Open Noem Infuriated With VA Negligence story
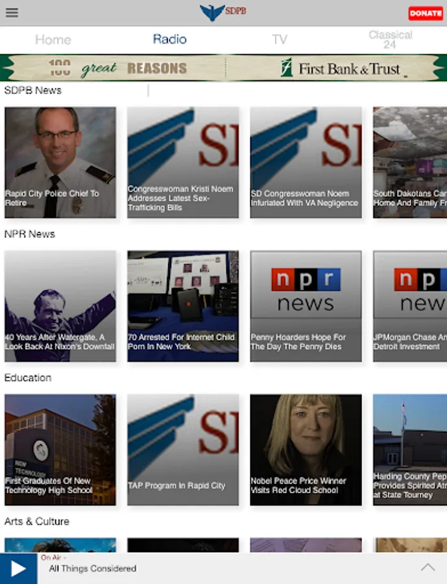The width and height of the screenshot is (447, 584). tap(306, 162)
